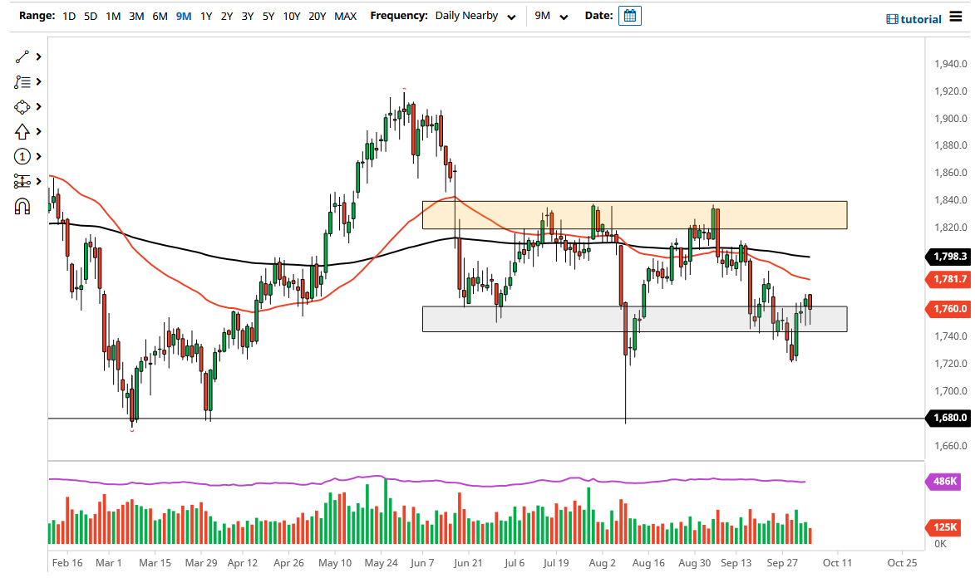This screenshot has width=975, height=578.
Task: Open the measurement ruler tool icon
Action: click(x=22, y=182)
